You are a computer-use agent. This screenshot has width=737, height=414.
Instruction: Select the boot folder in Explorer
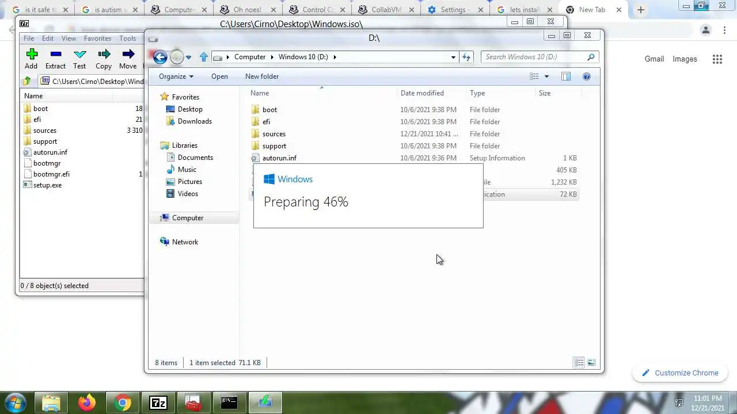[x=269, y=110]
